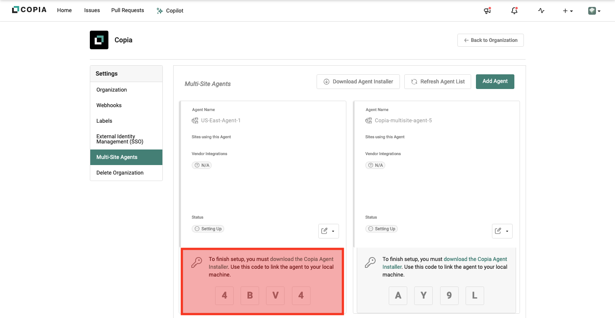Refresh the agent list
Viewport: 615px width, 318px height.
pyautogui.click(x=437, y=82)
